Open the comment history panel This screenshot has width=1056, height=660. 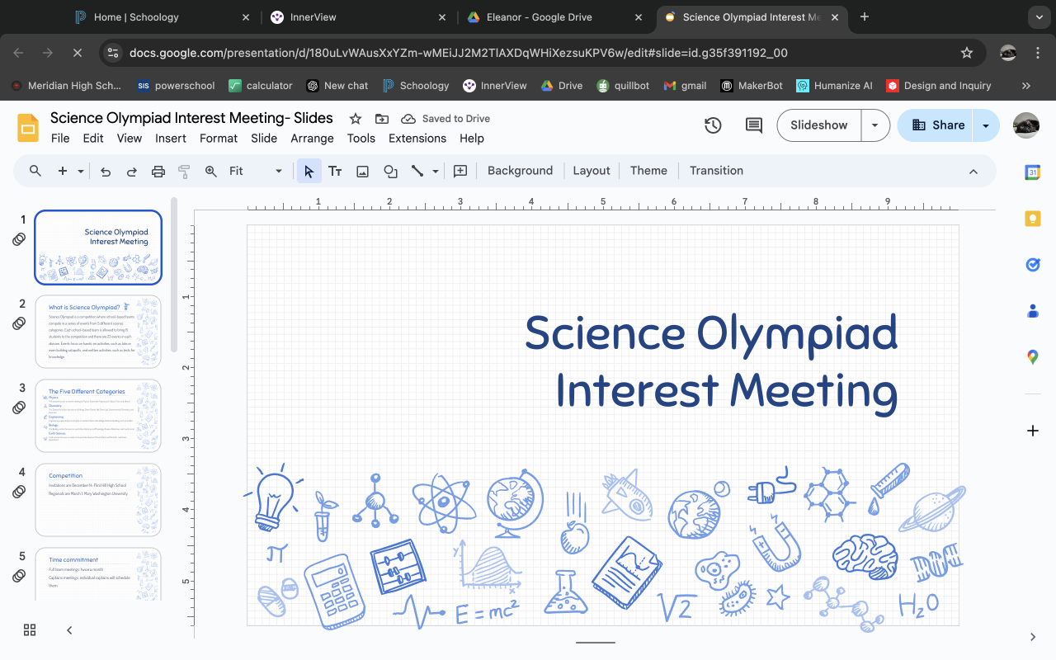pyautogui.click(x=754, y=125)
